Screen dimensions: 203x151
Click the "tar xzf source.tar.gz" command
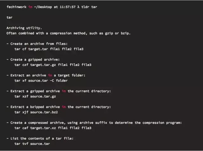[35, 96]
